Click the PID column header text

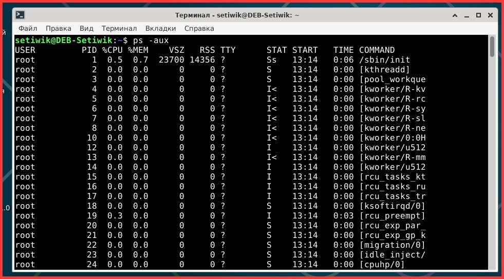point(89,50)
